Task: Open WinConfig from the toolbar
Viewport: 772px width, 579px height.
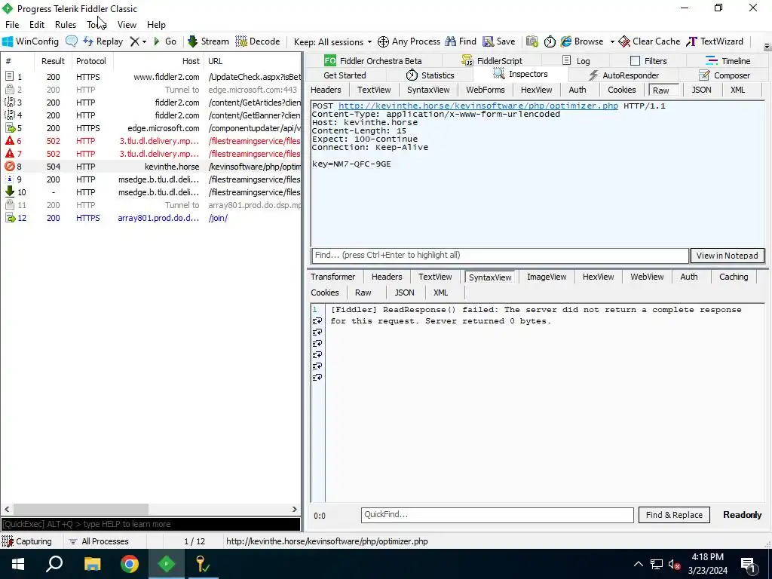Action: (x=30, y=41)
